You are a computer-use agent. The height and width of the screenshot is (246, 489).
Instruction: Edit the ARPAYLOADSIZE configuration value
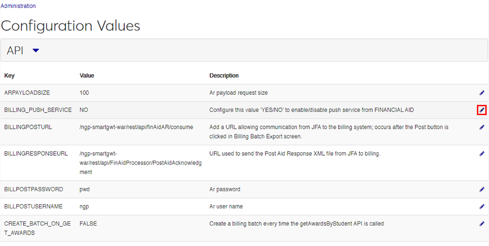pos(482,93)
